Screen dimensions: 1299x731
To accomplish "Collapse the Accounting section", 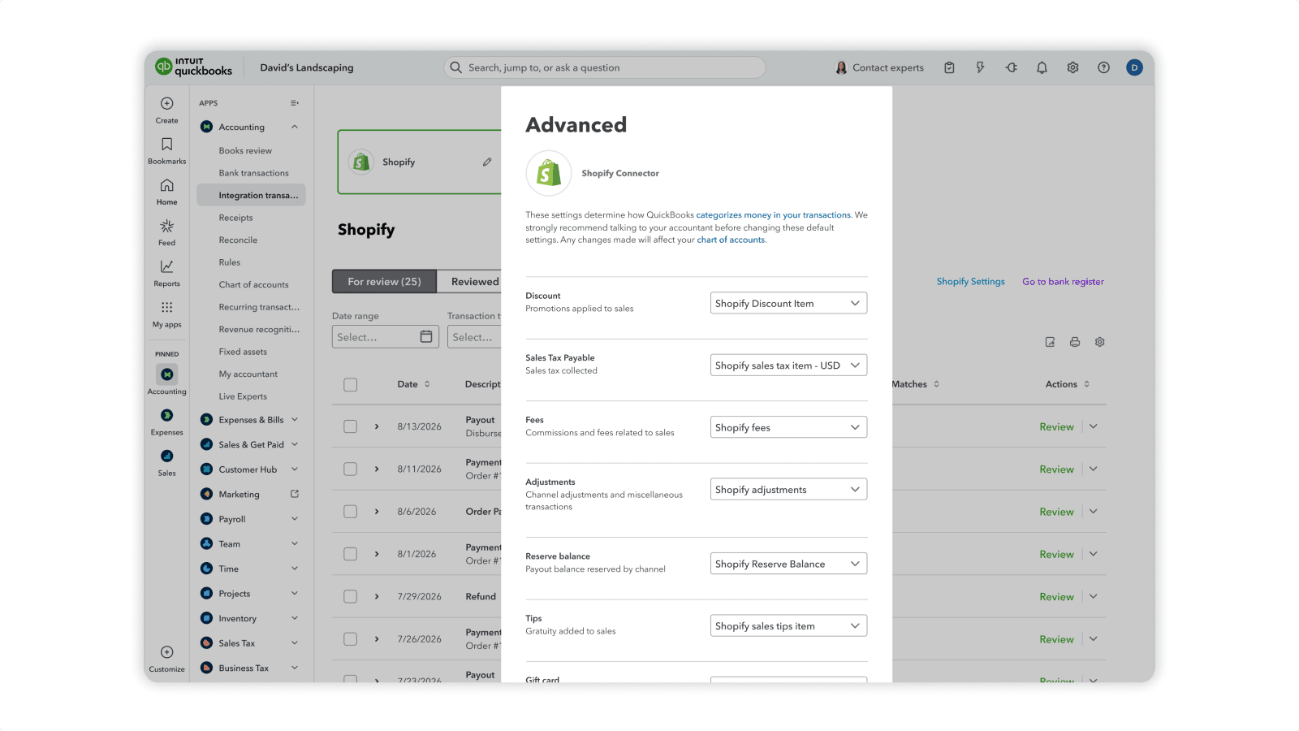I will click(x=295, y=127).
